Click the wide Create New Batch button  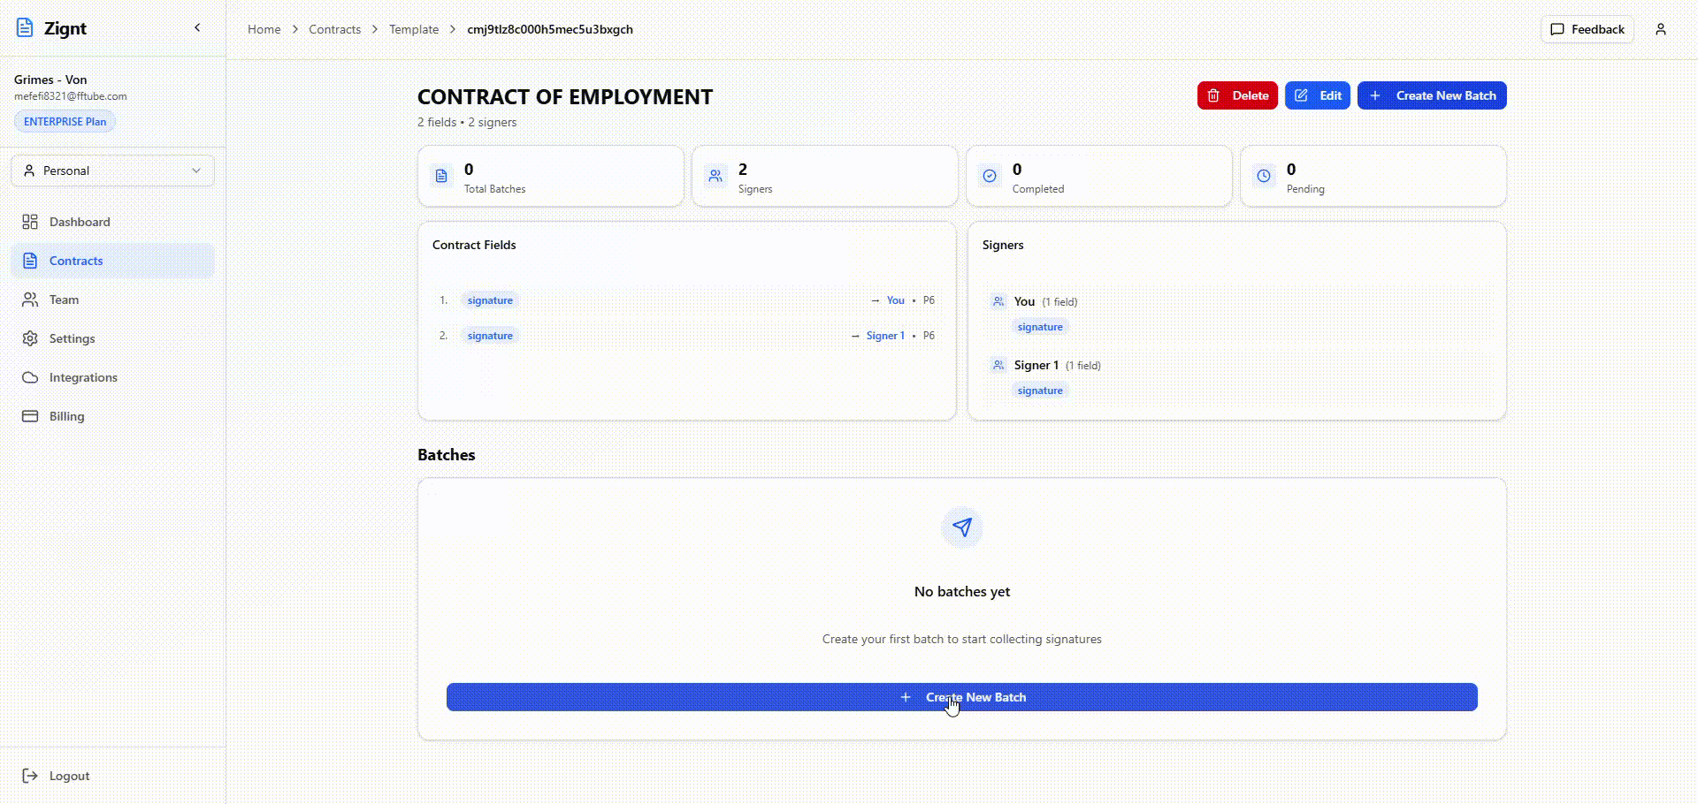[961, 697]
